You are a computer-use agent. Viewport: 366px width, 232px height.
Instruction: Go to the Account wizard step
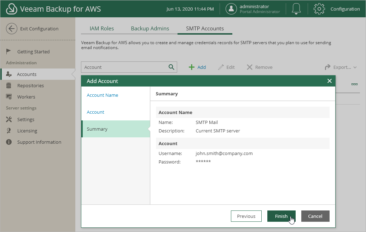(x=95, y=112)
